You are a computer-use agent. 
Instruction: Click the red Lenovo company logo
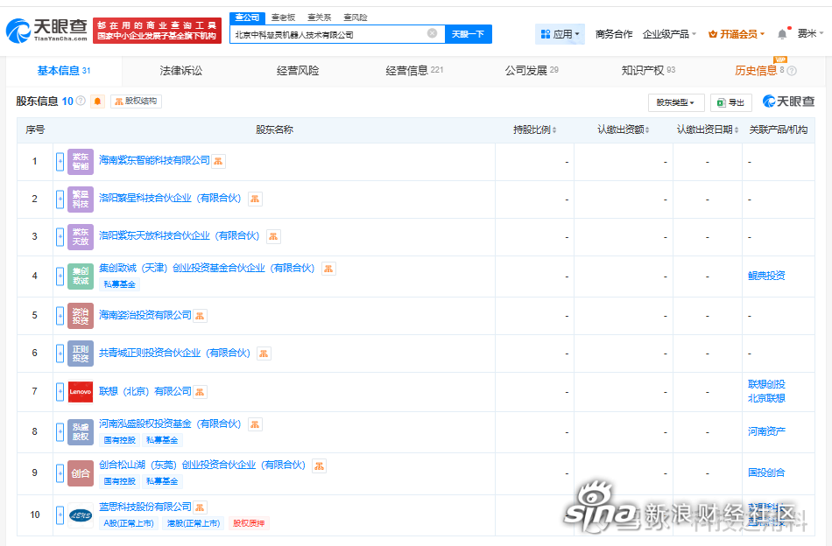pos(81,392)
